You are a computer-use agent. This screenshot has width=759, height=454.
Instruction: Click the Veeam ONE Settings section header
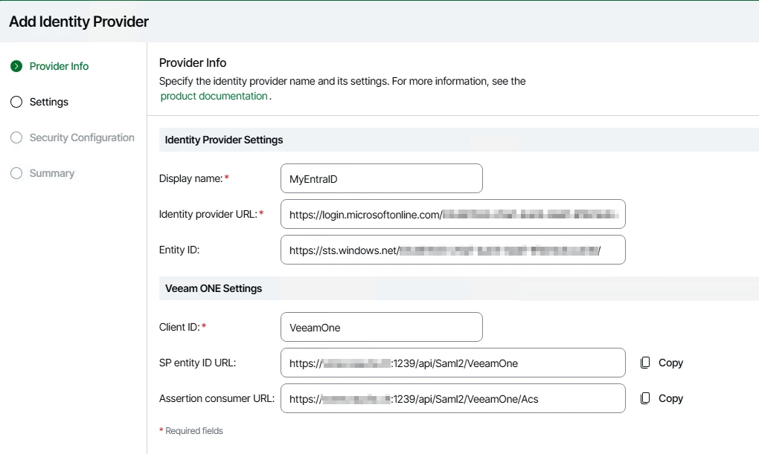(459, 288)
